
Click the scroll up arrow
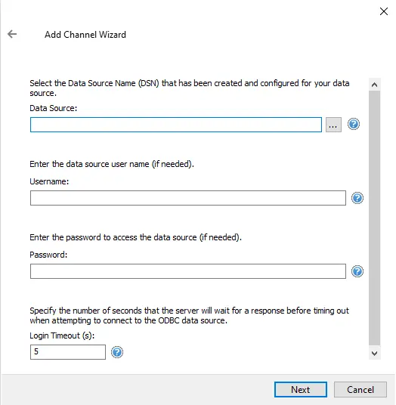coord(374,85)
